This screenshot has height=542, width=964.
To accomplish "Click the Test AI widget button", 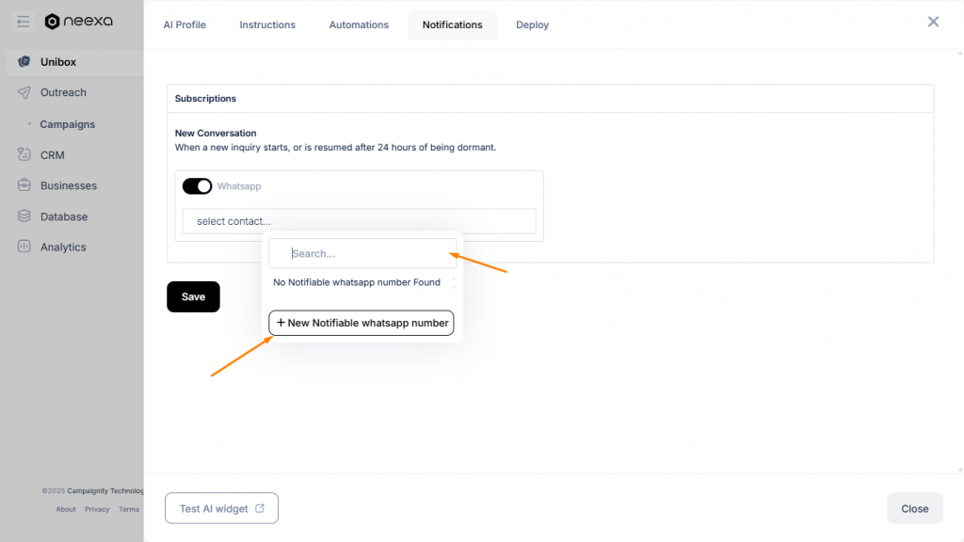I will click(x=221, y=507).
